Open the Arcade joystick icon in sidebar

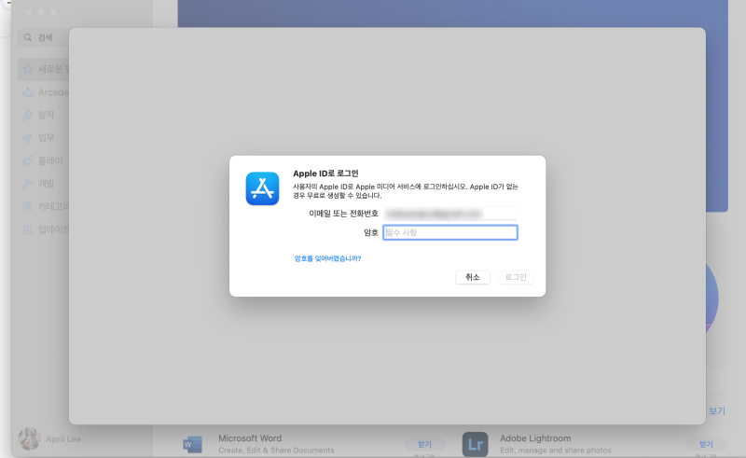click(28, 92)
